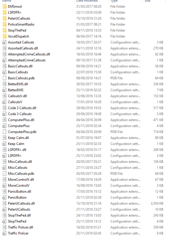
Task: Sort by the Date modified column header
Action: click(87, 1)
